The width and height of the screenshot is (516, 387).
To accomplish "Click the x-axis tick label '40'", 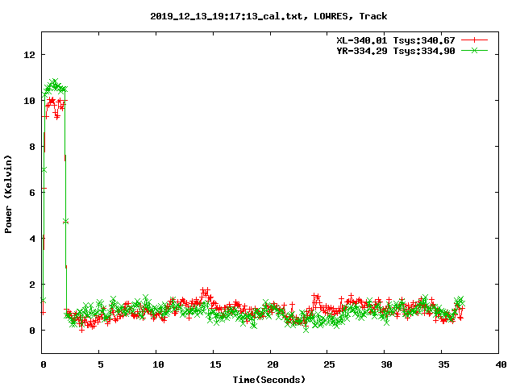I will (x=501, y=364).
